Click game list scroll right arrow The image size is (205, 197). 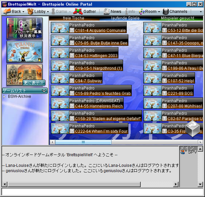tap(200, 142)
